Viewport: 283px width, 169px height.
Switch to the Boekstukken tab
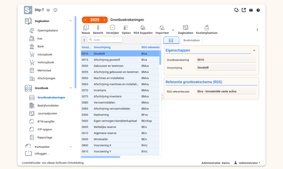pyautogui.click(x=191, y=40)
